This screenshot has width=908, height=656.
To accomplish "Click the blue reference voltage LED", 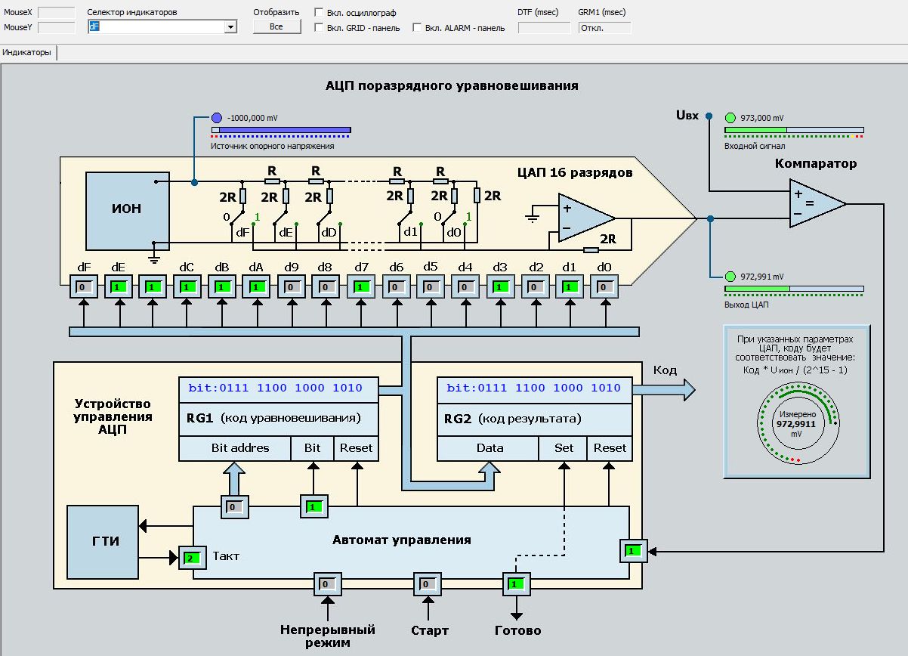I will (217, 118).
